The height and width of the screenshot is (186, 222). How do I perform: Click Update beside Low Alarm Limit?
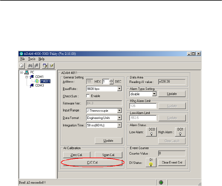click(172, 118)
